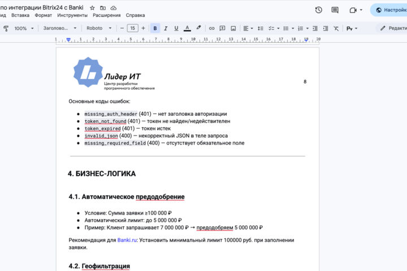Insert image icon
The image size is (407, 271).
[x=233, y=28]
